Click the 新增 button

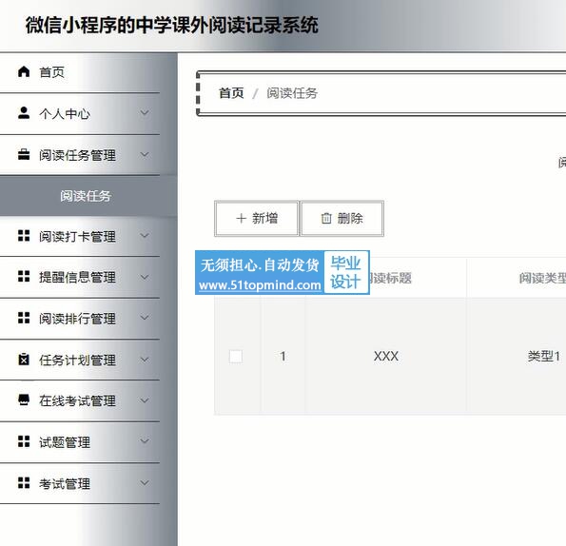click(x=257, y=219)
